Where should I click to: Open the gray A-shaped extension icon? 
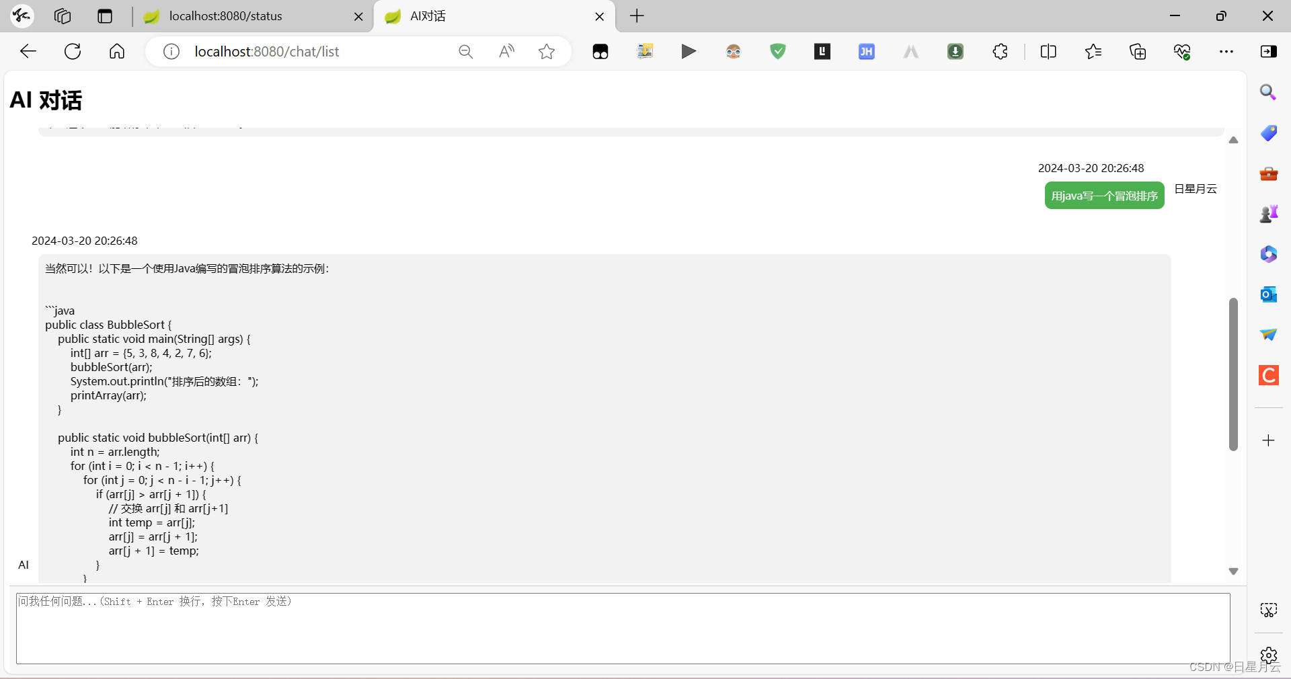tap(911, 52)
